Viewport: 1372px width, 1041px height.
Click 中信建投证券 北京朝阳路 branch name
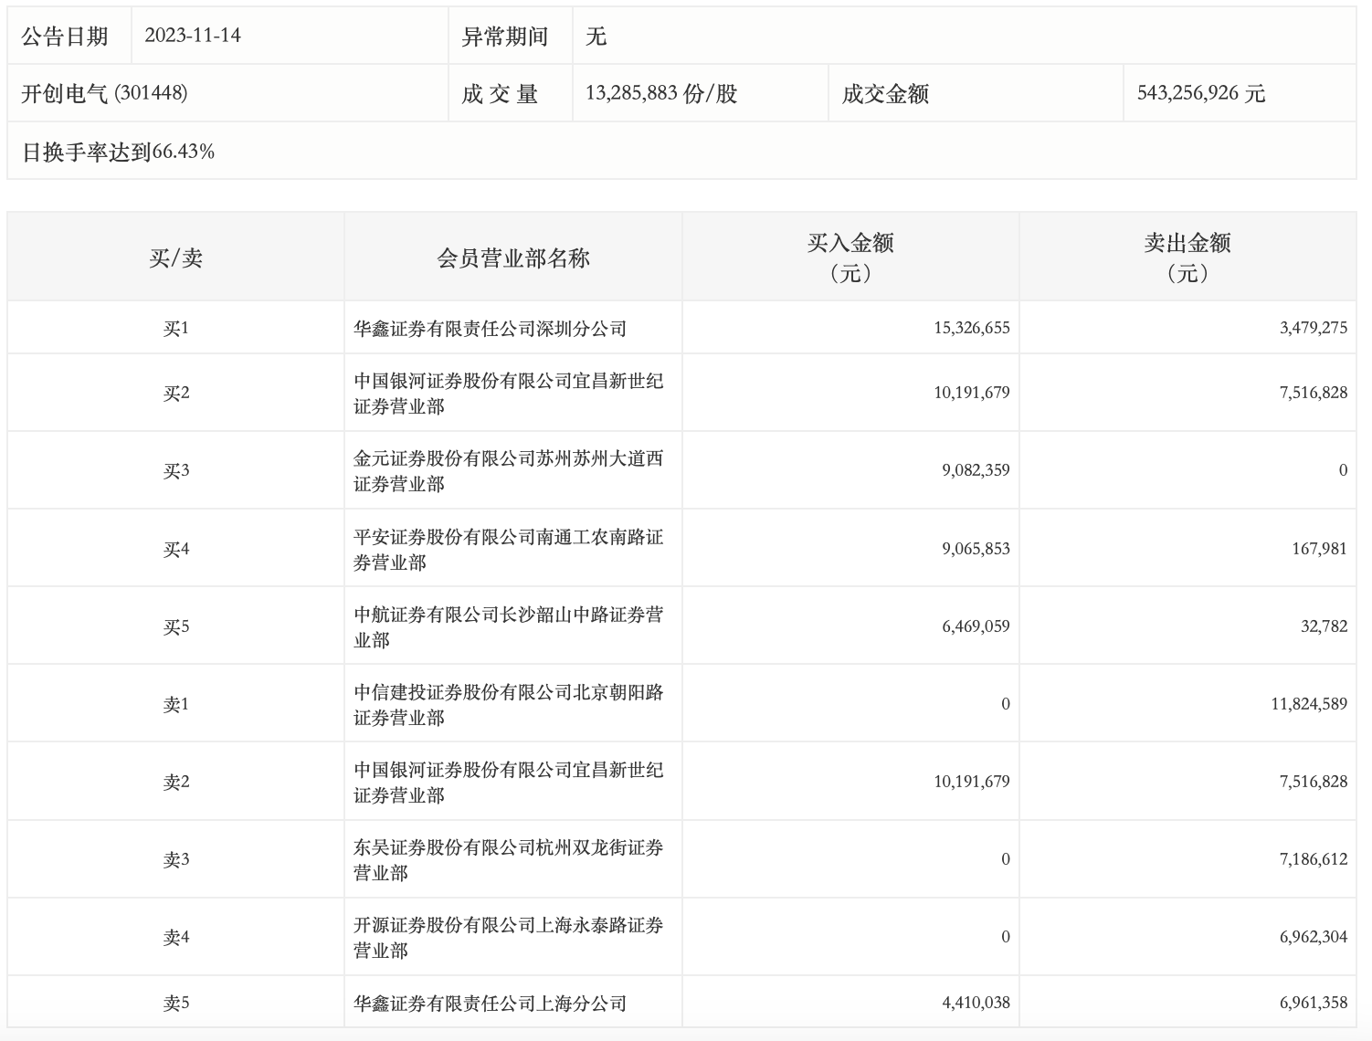pyautogui.click(x=509, y=705)
